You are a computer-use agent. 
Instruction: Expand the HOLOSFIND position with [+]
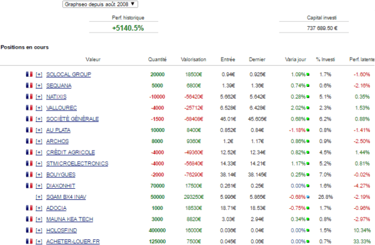pos(39,231)
